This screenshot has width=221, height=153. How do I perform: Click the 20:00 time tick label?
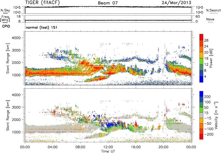(x=164, y=147)
